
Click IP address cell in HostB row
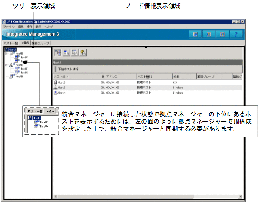coord(110,82)
